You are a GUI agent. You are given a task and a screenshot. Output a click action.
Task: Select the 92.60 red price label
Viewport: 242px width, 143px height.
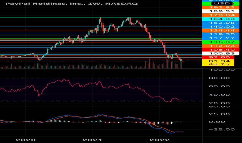218,57
